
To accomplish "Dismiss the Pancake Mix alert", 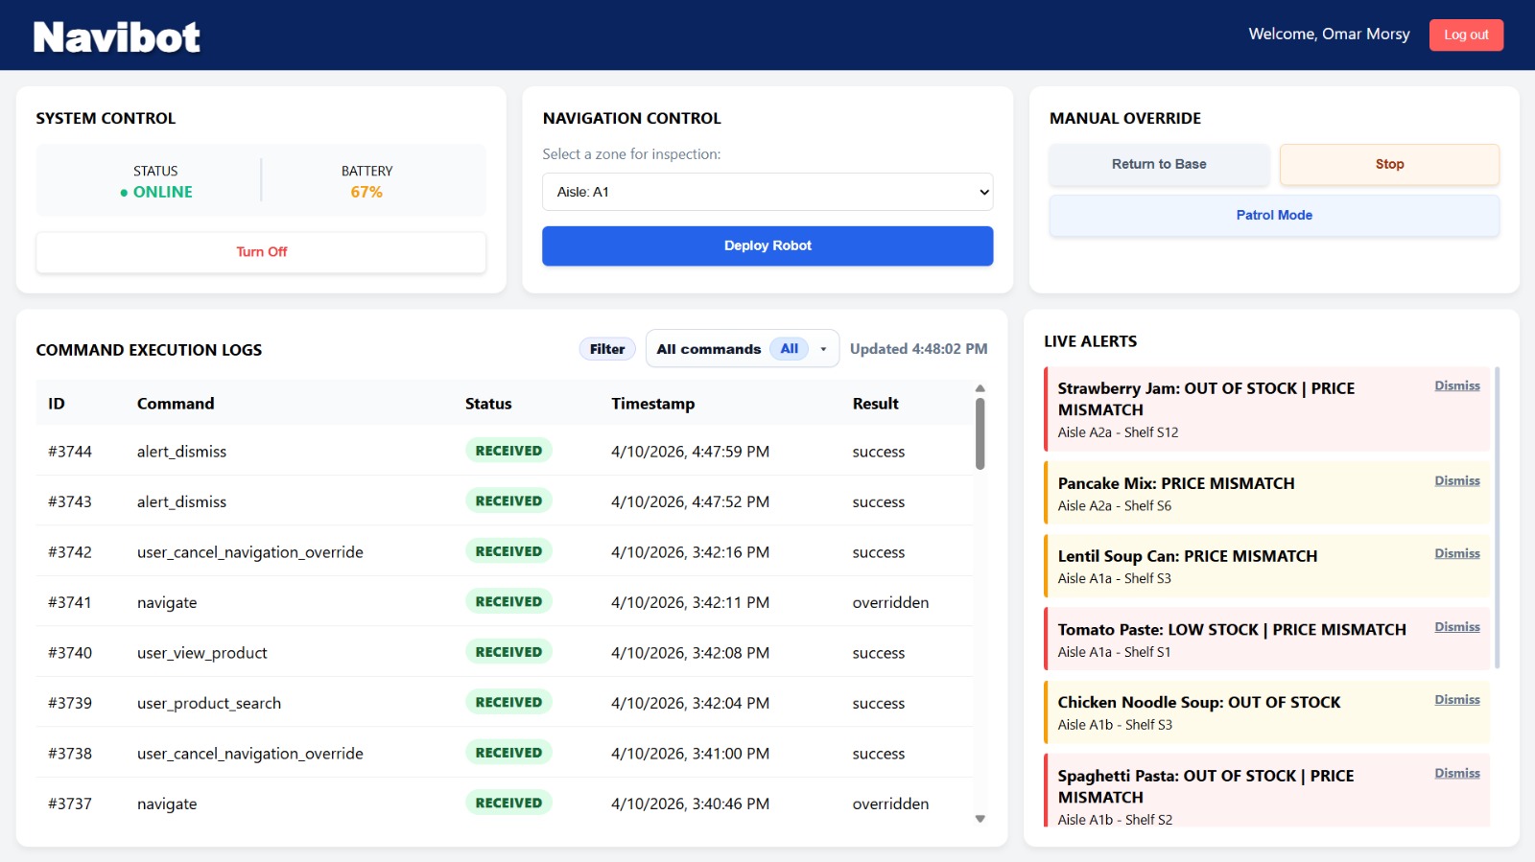I will 1456,480.
